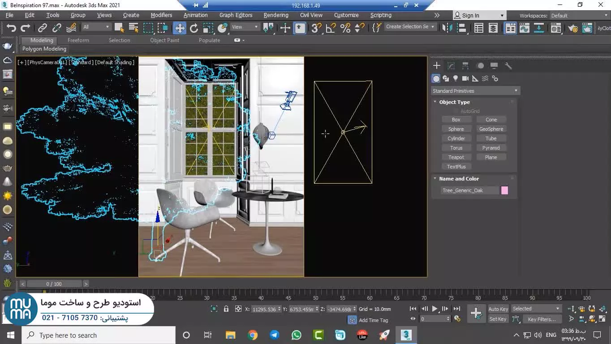Activate the Select and Move tool
611x344 pixels.
coord(180,28)
